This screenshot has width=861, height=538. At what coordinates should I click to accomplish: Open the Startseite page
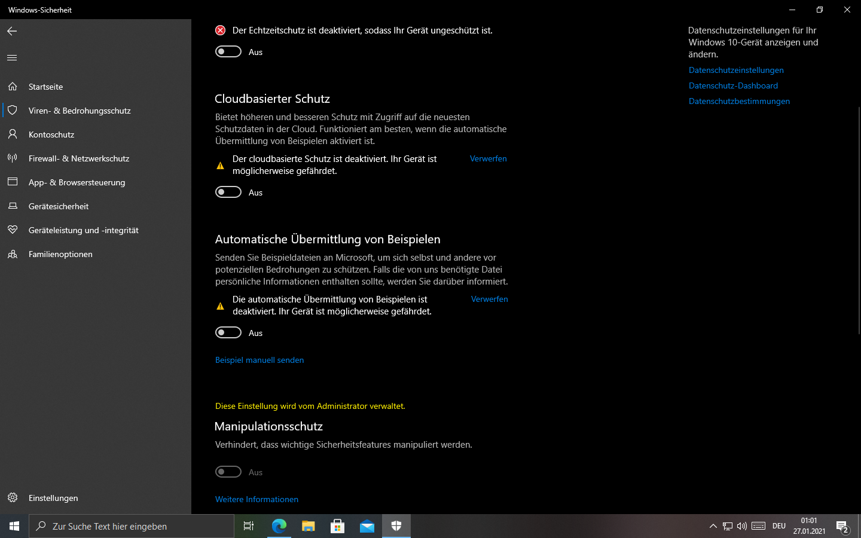[x=96, y=87]
